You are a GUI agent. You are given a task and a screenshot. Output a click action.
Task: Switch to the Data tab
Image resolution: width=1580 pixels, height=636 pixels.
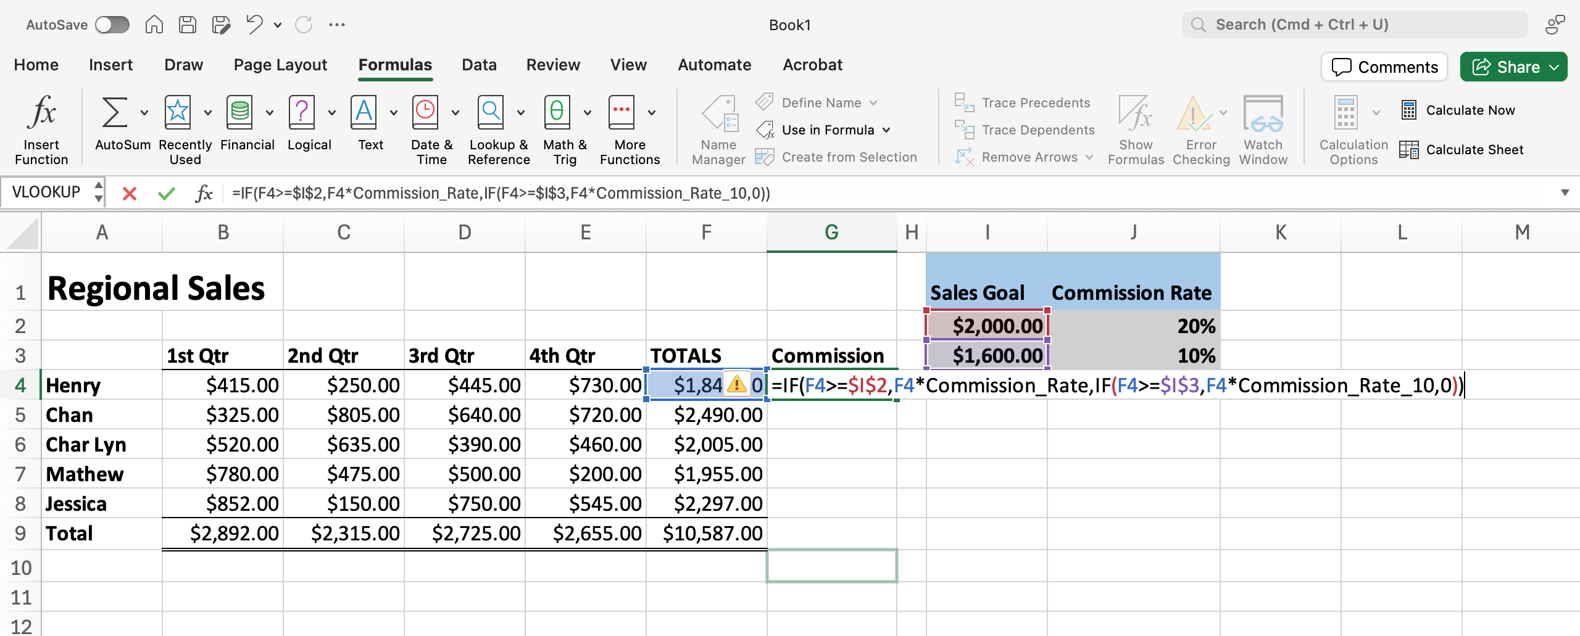[480, 65]
